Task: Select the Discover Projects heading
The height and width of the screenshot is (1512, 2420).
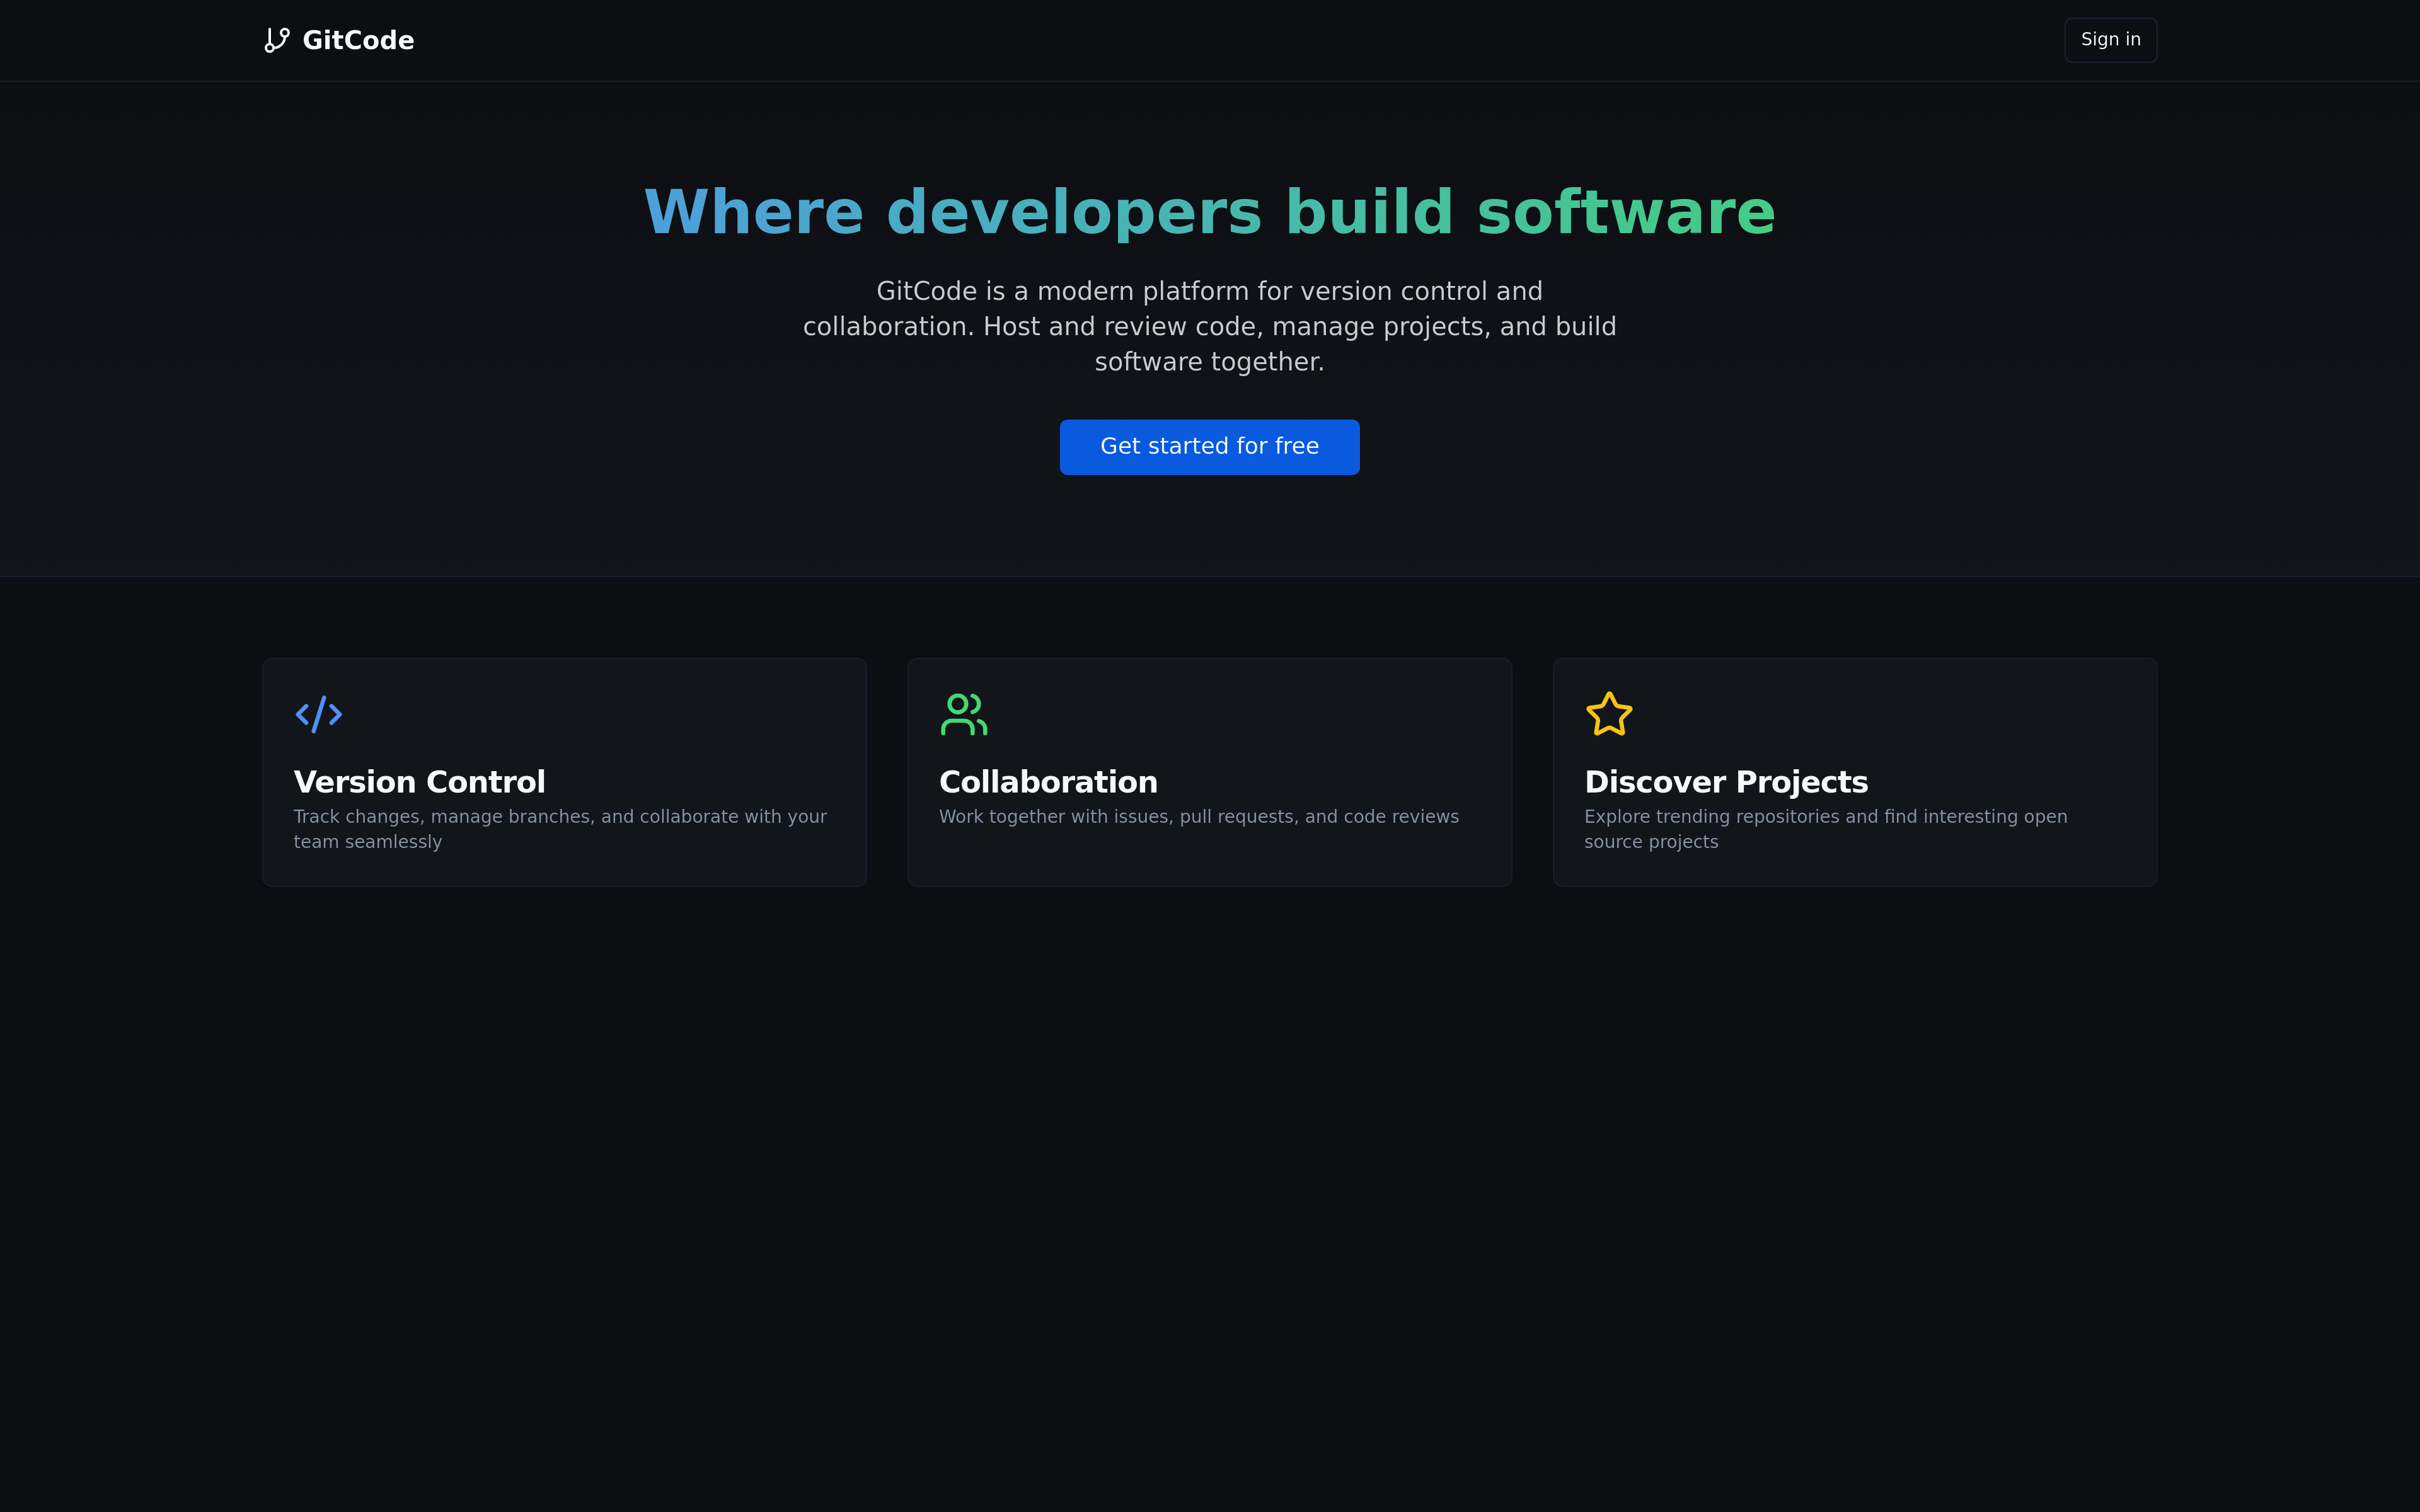Action: 1725,782
